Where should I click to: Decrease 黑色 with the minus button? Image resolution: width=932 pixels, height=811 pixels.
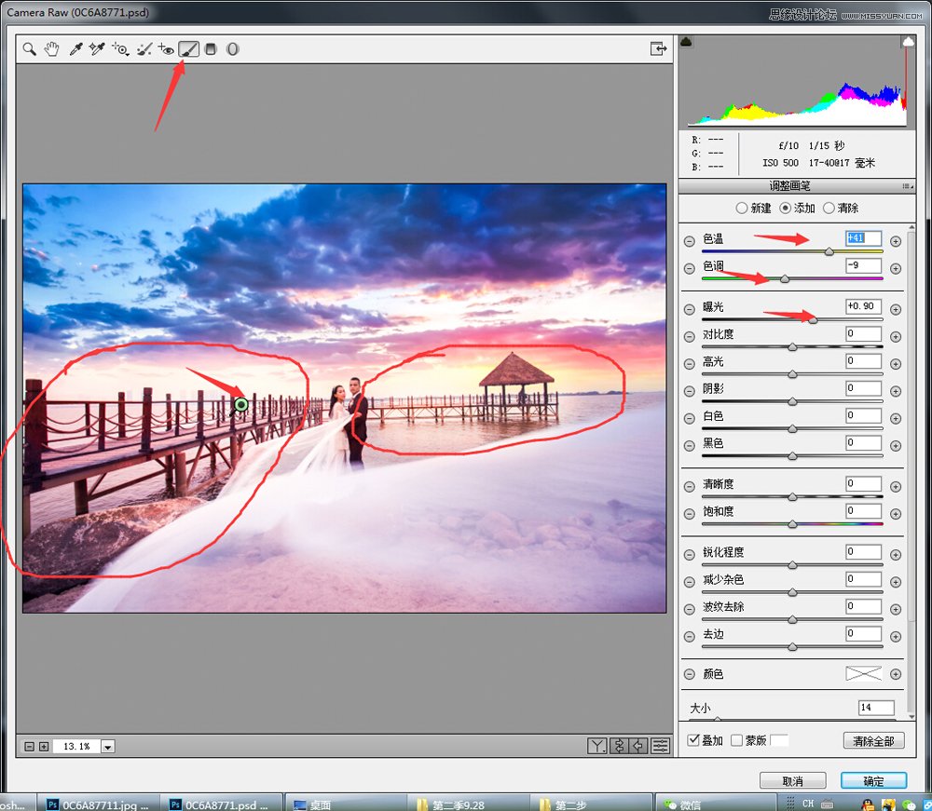pyautogui.click(x=689, y=446)
